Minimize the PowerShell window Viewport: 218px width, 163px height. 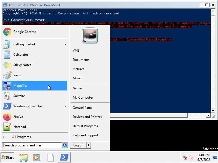click(201, 5)
